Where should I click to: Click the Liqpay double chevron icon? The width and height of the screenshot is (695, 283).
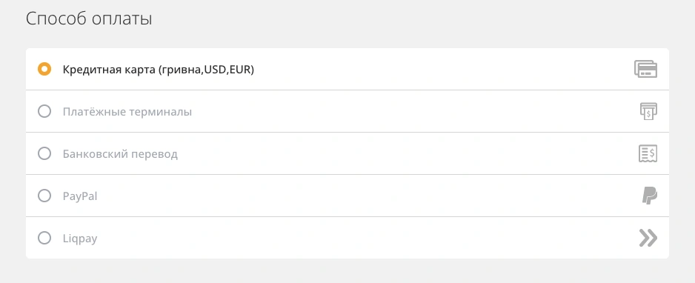coord(648,238)
